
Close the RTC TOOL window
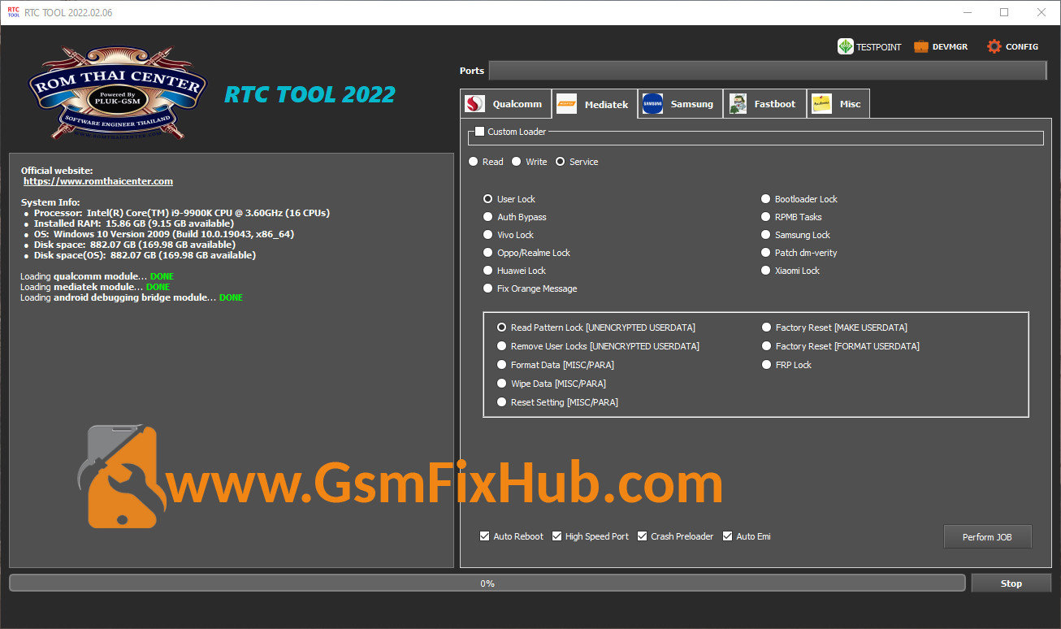[x=1042, y=12]
